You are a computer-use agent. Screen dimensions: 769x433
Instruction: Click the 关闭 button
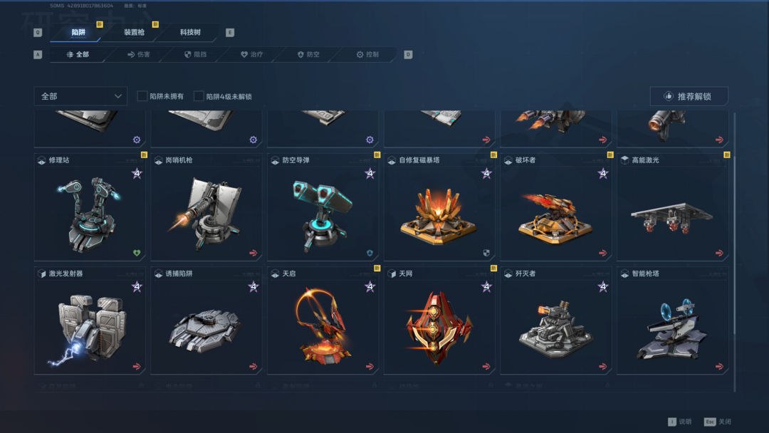click(718, 422)
